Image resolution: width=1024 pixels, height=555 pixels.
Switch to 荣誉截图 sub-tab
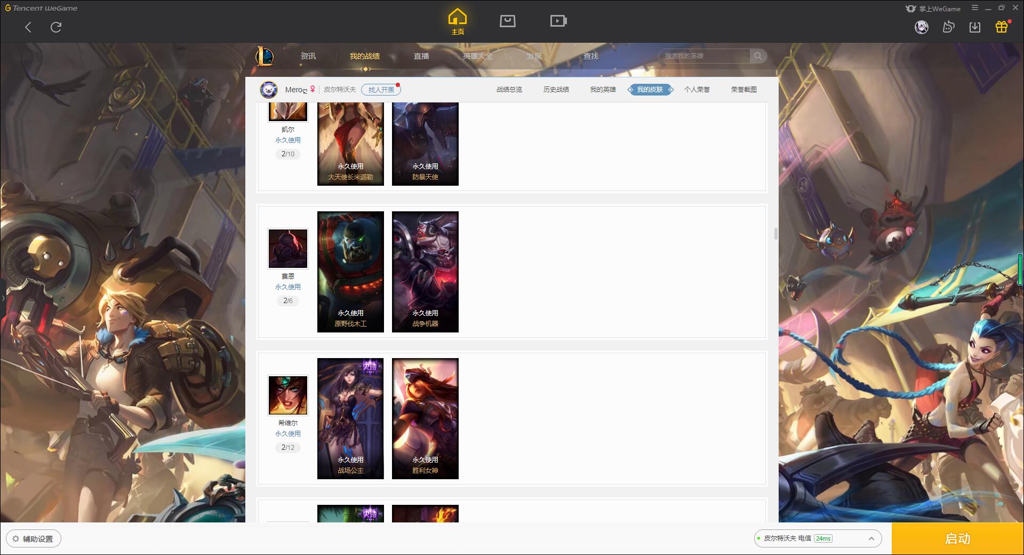pyautogui.click(x=744, y=90)
